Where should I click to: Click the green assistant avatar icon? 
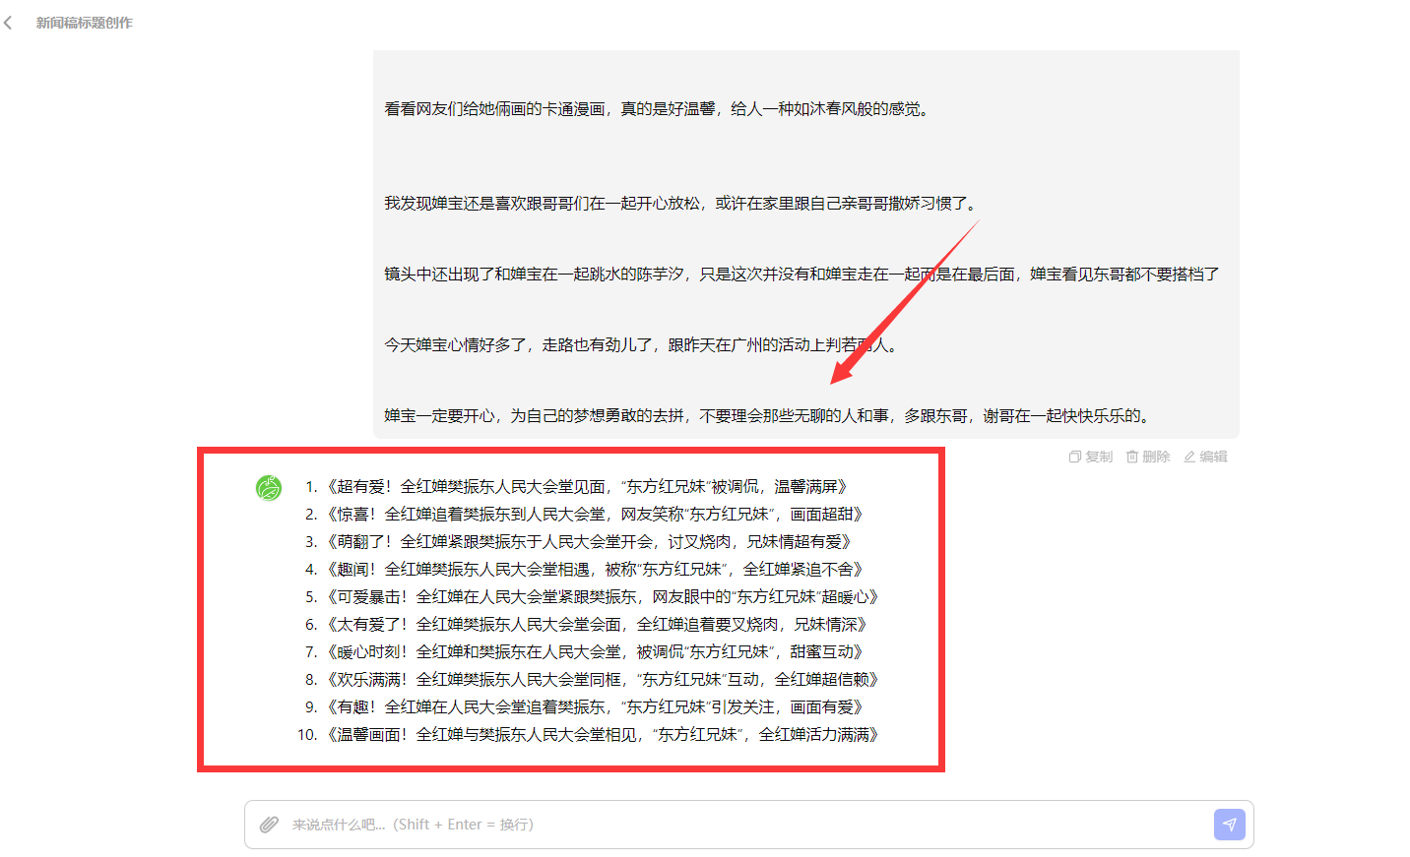pos(269,487)
